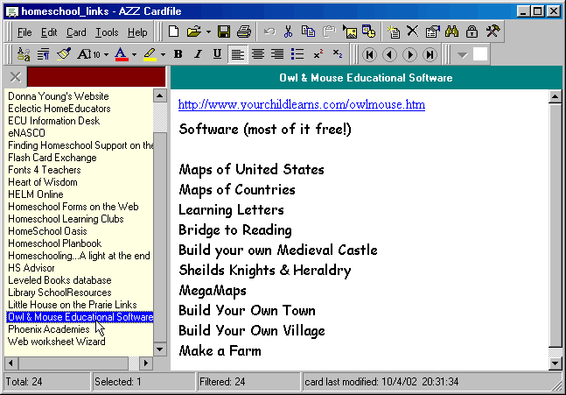The height and width of the screenshot is (395, 566).
Task: Center align the text
Action: coord(258,54)
